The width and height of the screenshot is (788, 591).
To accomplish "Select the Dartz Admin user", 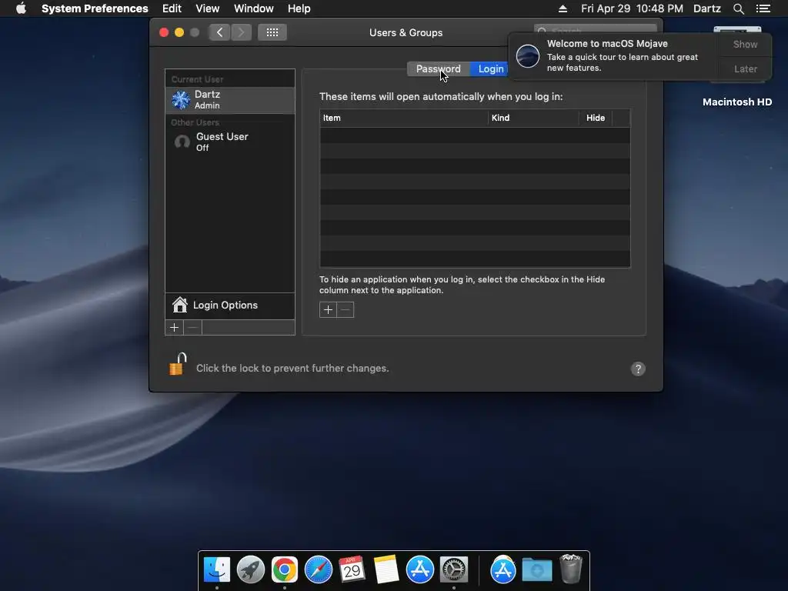I will 230,100.
